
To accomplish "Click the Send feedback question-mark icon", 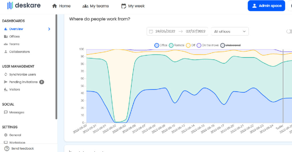I will coord(7,149).
